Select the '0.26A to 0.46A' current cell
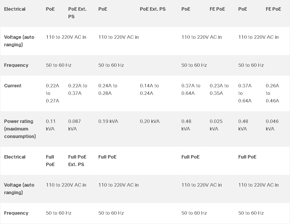Viewport: 290px width, 224px height. 272,93
